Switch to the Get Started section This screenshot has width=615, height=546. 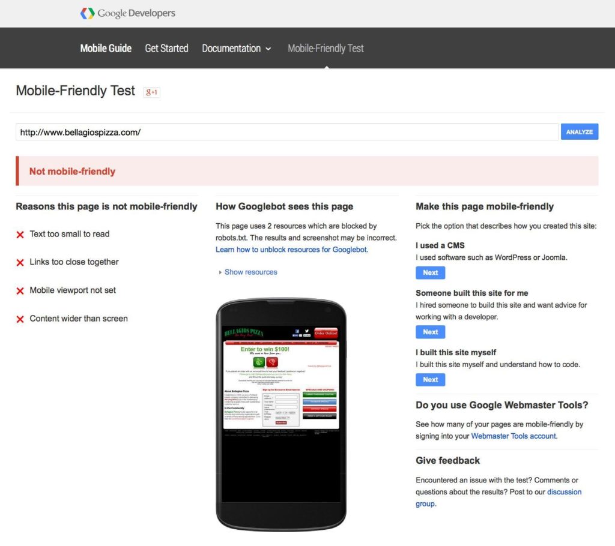(x=166, y=49)
